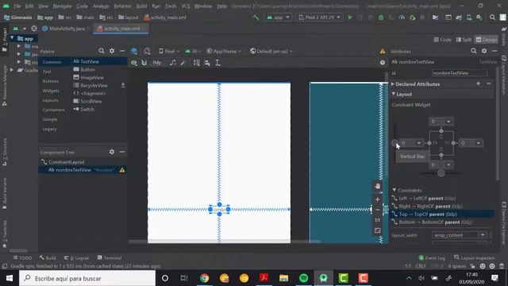Open the Palette settings gear

pos(112,51)
